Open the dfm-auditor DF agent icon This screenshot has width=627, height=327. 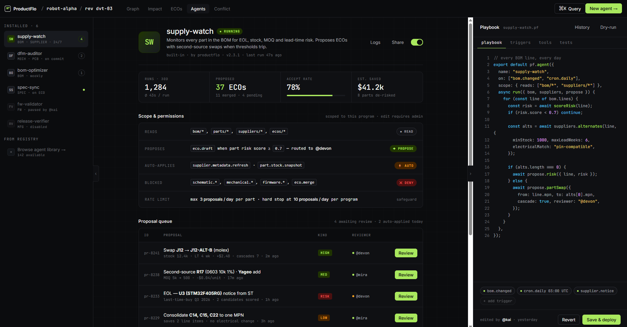pos(11,56)
